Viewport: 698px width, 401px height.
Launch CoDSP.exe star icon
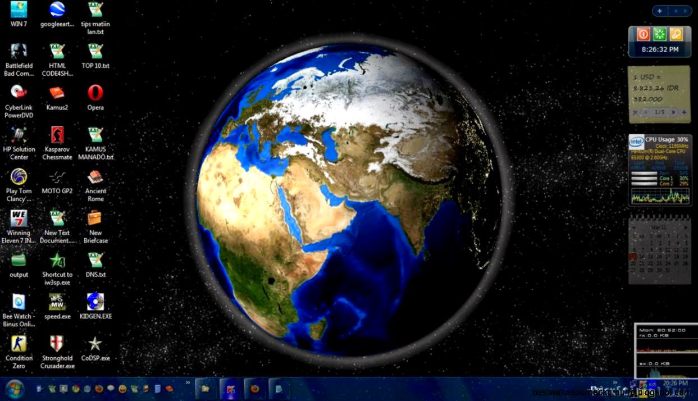[x=95, y=348]
